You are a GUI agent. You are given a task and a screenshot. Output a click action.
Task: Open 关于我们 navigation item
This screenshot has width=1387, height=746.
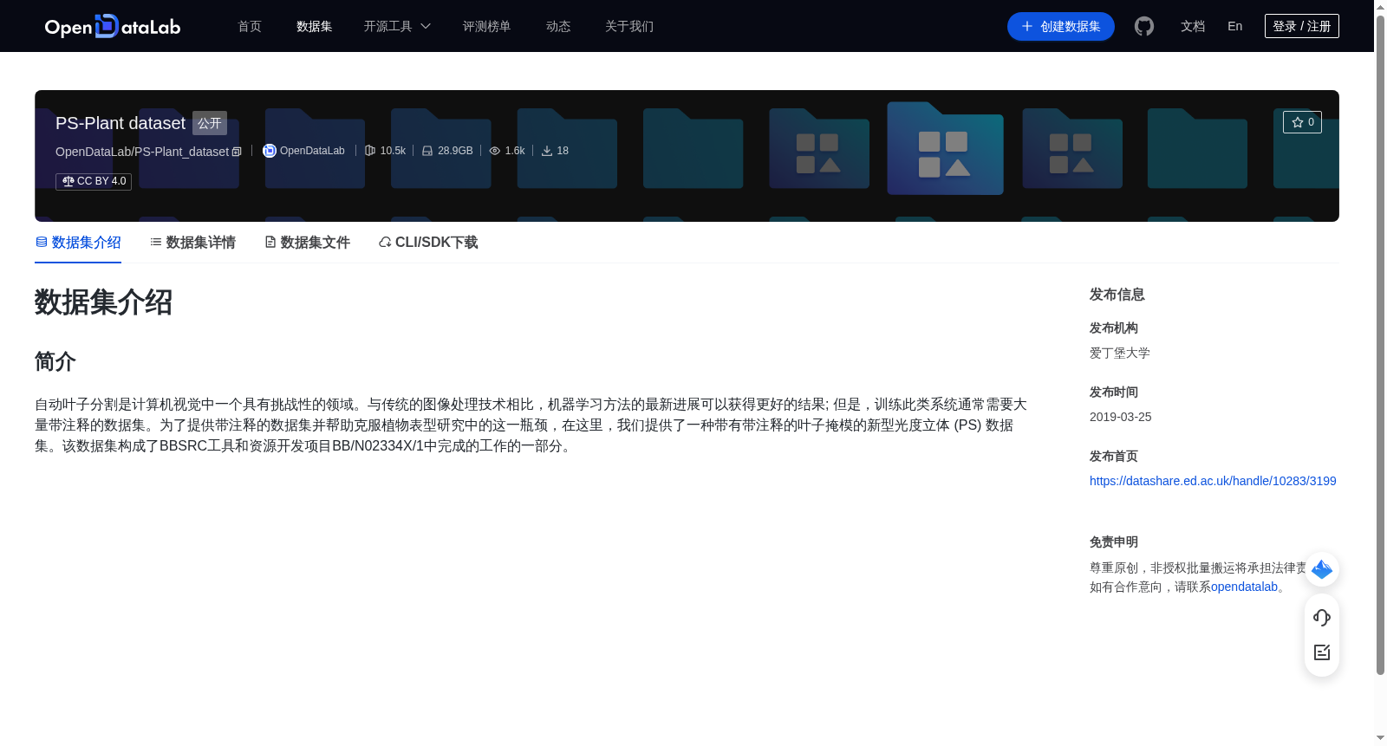[629, 26]
